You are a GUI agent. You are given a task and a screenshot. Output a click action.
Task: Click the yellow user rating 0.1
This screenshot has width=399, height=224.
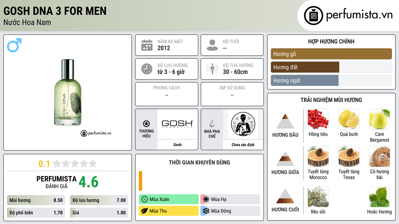point(44,164)
